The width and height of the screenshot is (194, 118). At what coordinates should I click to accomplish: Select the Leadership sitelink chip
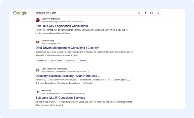[x=42, y=60]
